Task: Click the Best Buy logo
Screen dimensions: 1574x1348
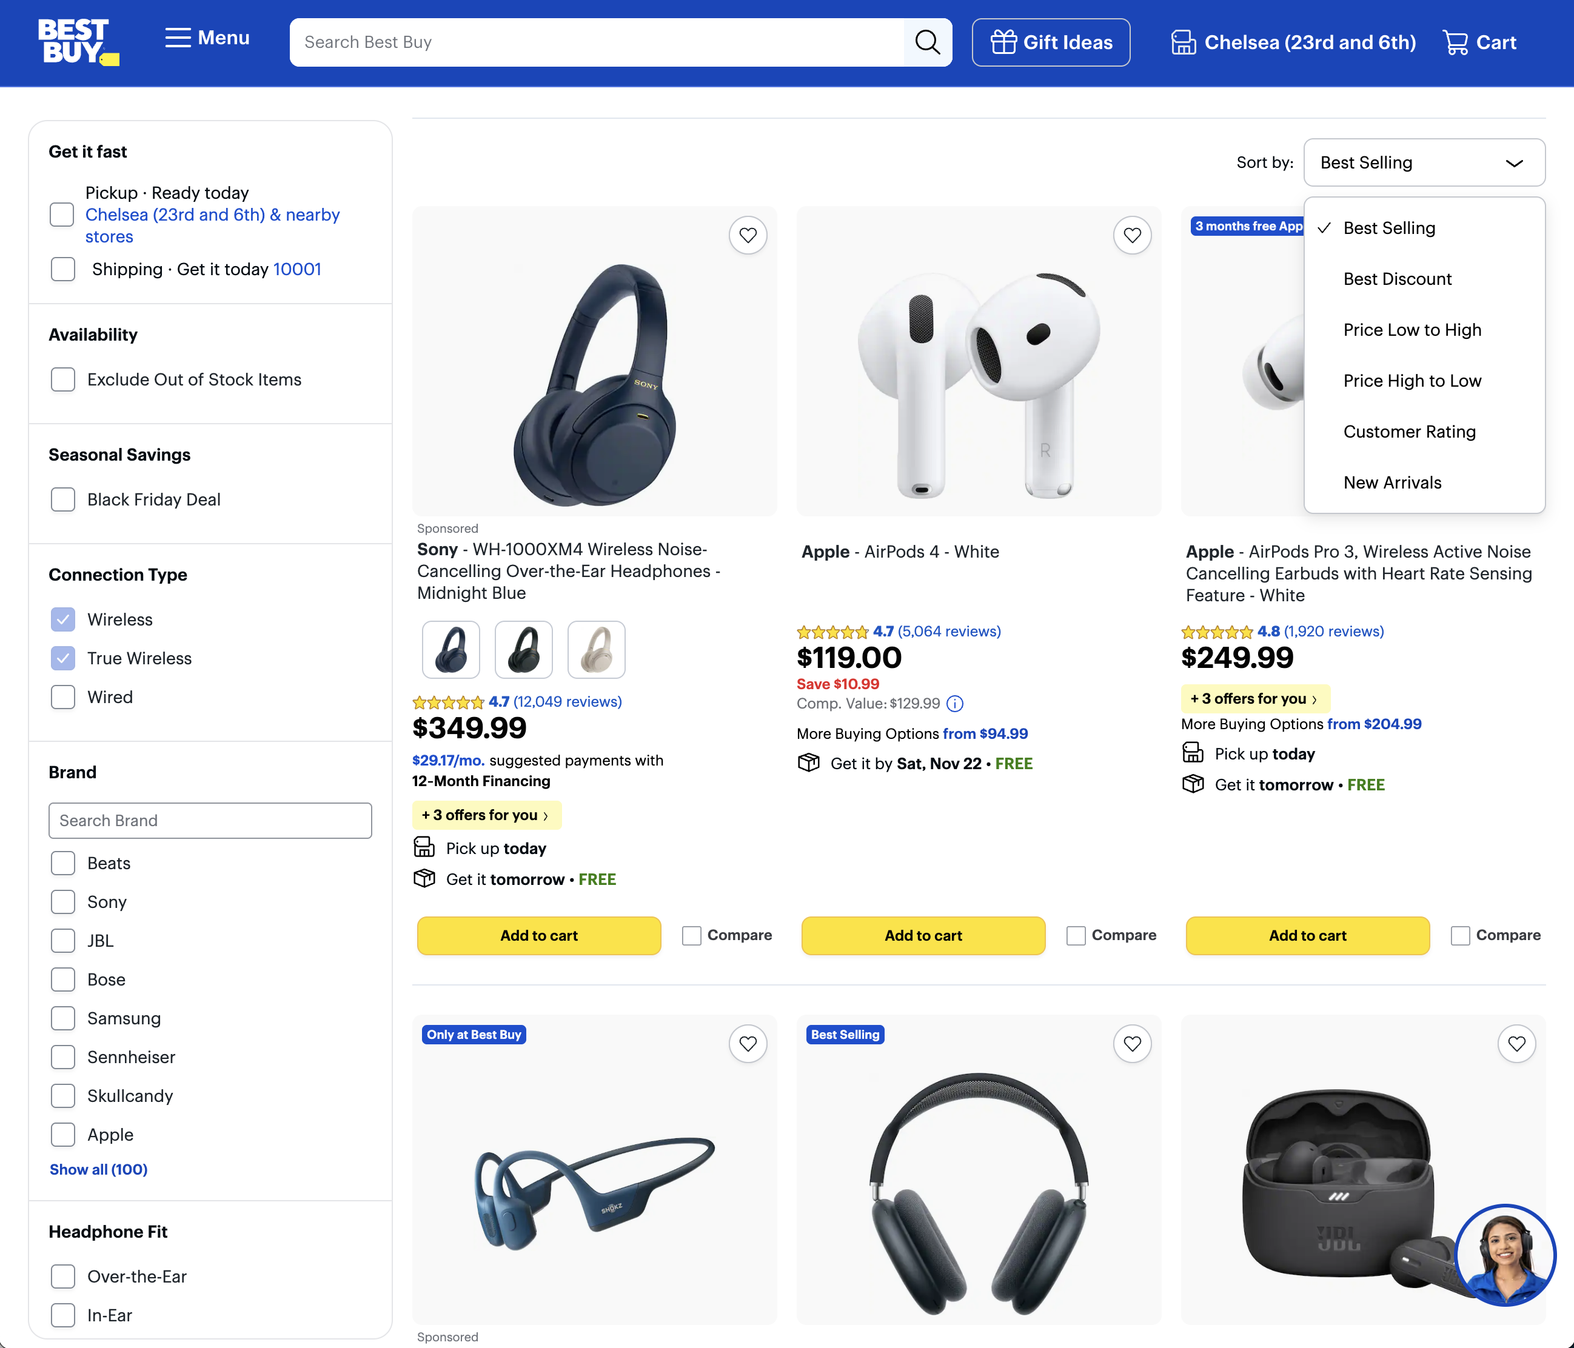Action: coord(78,42)
